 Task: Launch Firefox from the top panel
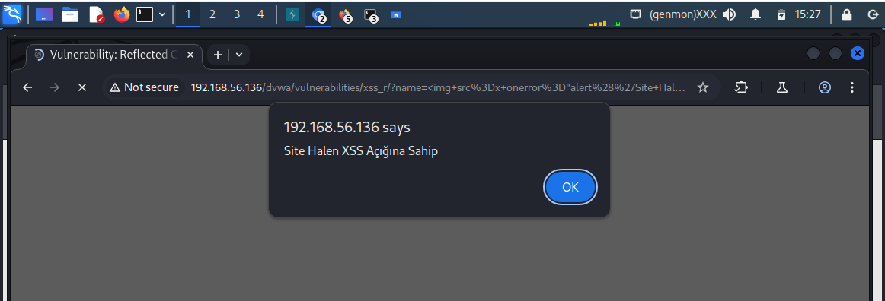pyautogui.click(x=121, y=14)
